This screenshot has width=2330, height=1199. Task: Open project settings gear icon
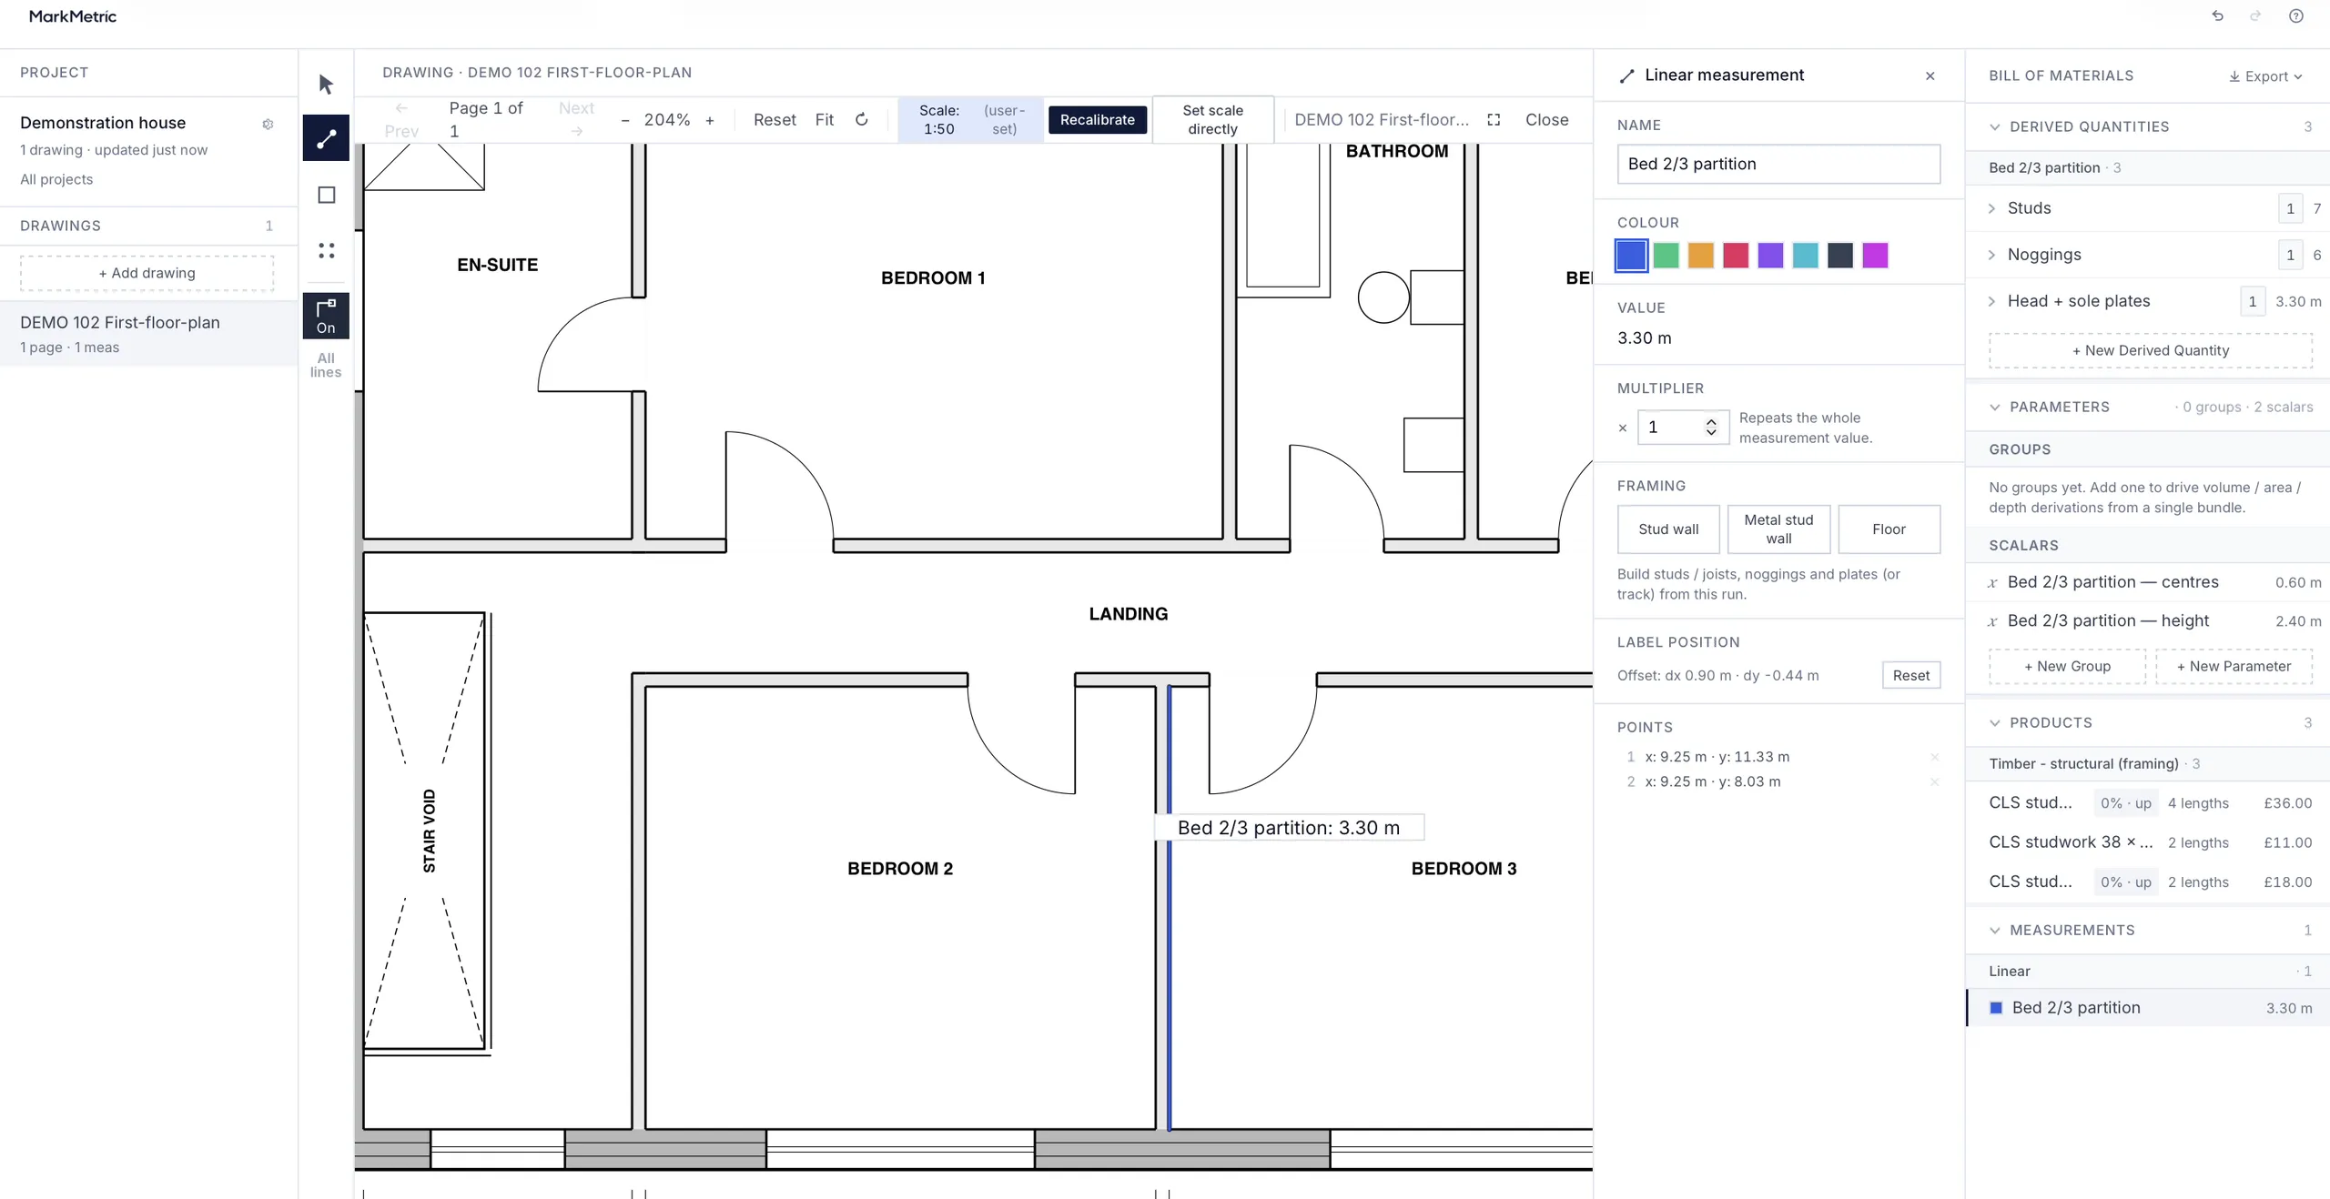(x=268, y=124)
